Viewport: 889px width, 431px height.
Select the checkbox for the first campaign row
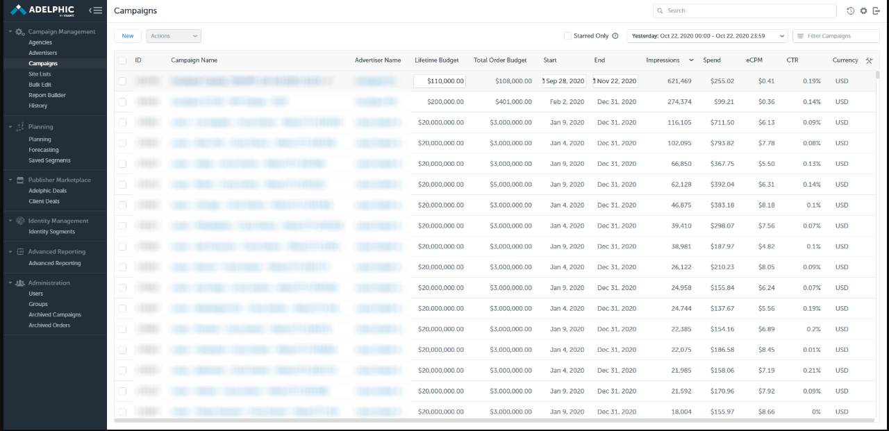tap(122, 81)
